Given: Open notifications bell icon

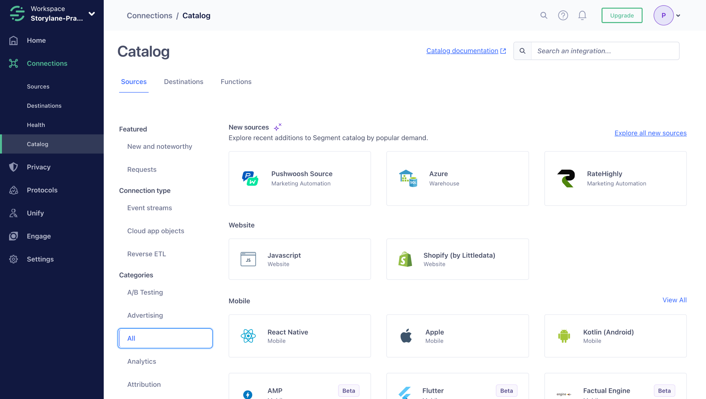Looking at the screenshot, I should coord(582,15).
